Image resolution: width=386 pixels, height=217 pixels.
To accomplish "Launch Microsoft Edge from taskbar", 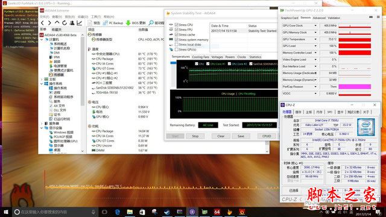I will (118, 212).
